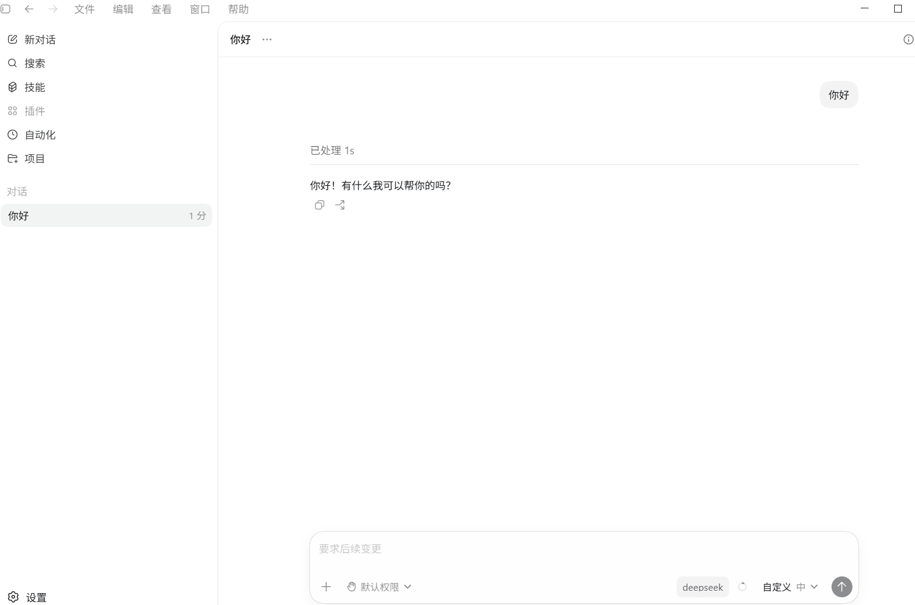Open the 自动化 automation page
915x605 pixels.
pos(32,135)
